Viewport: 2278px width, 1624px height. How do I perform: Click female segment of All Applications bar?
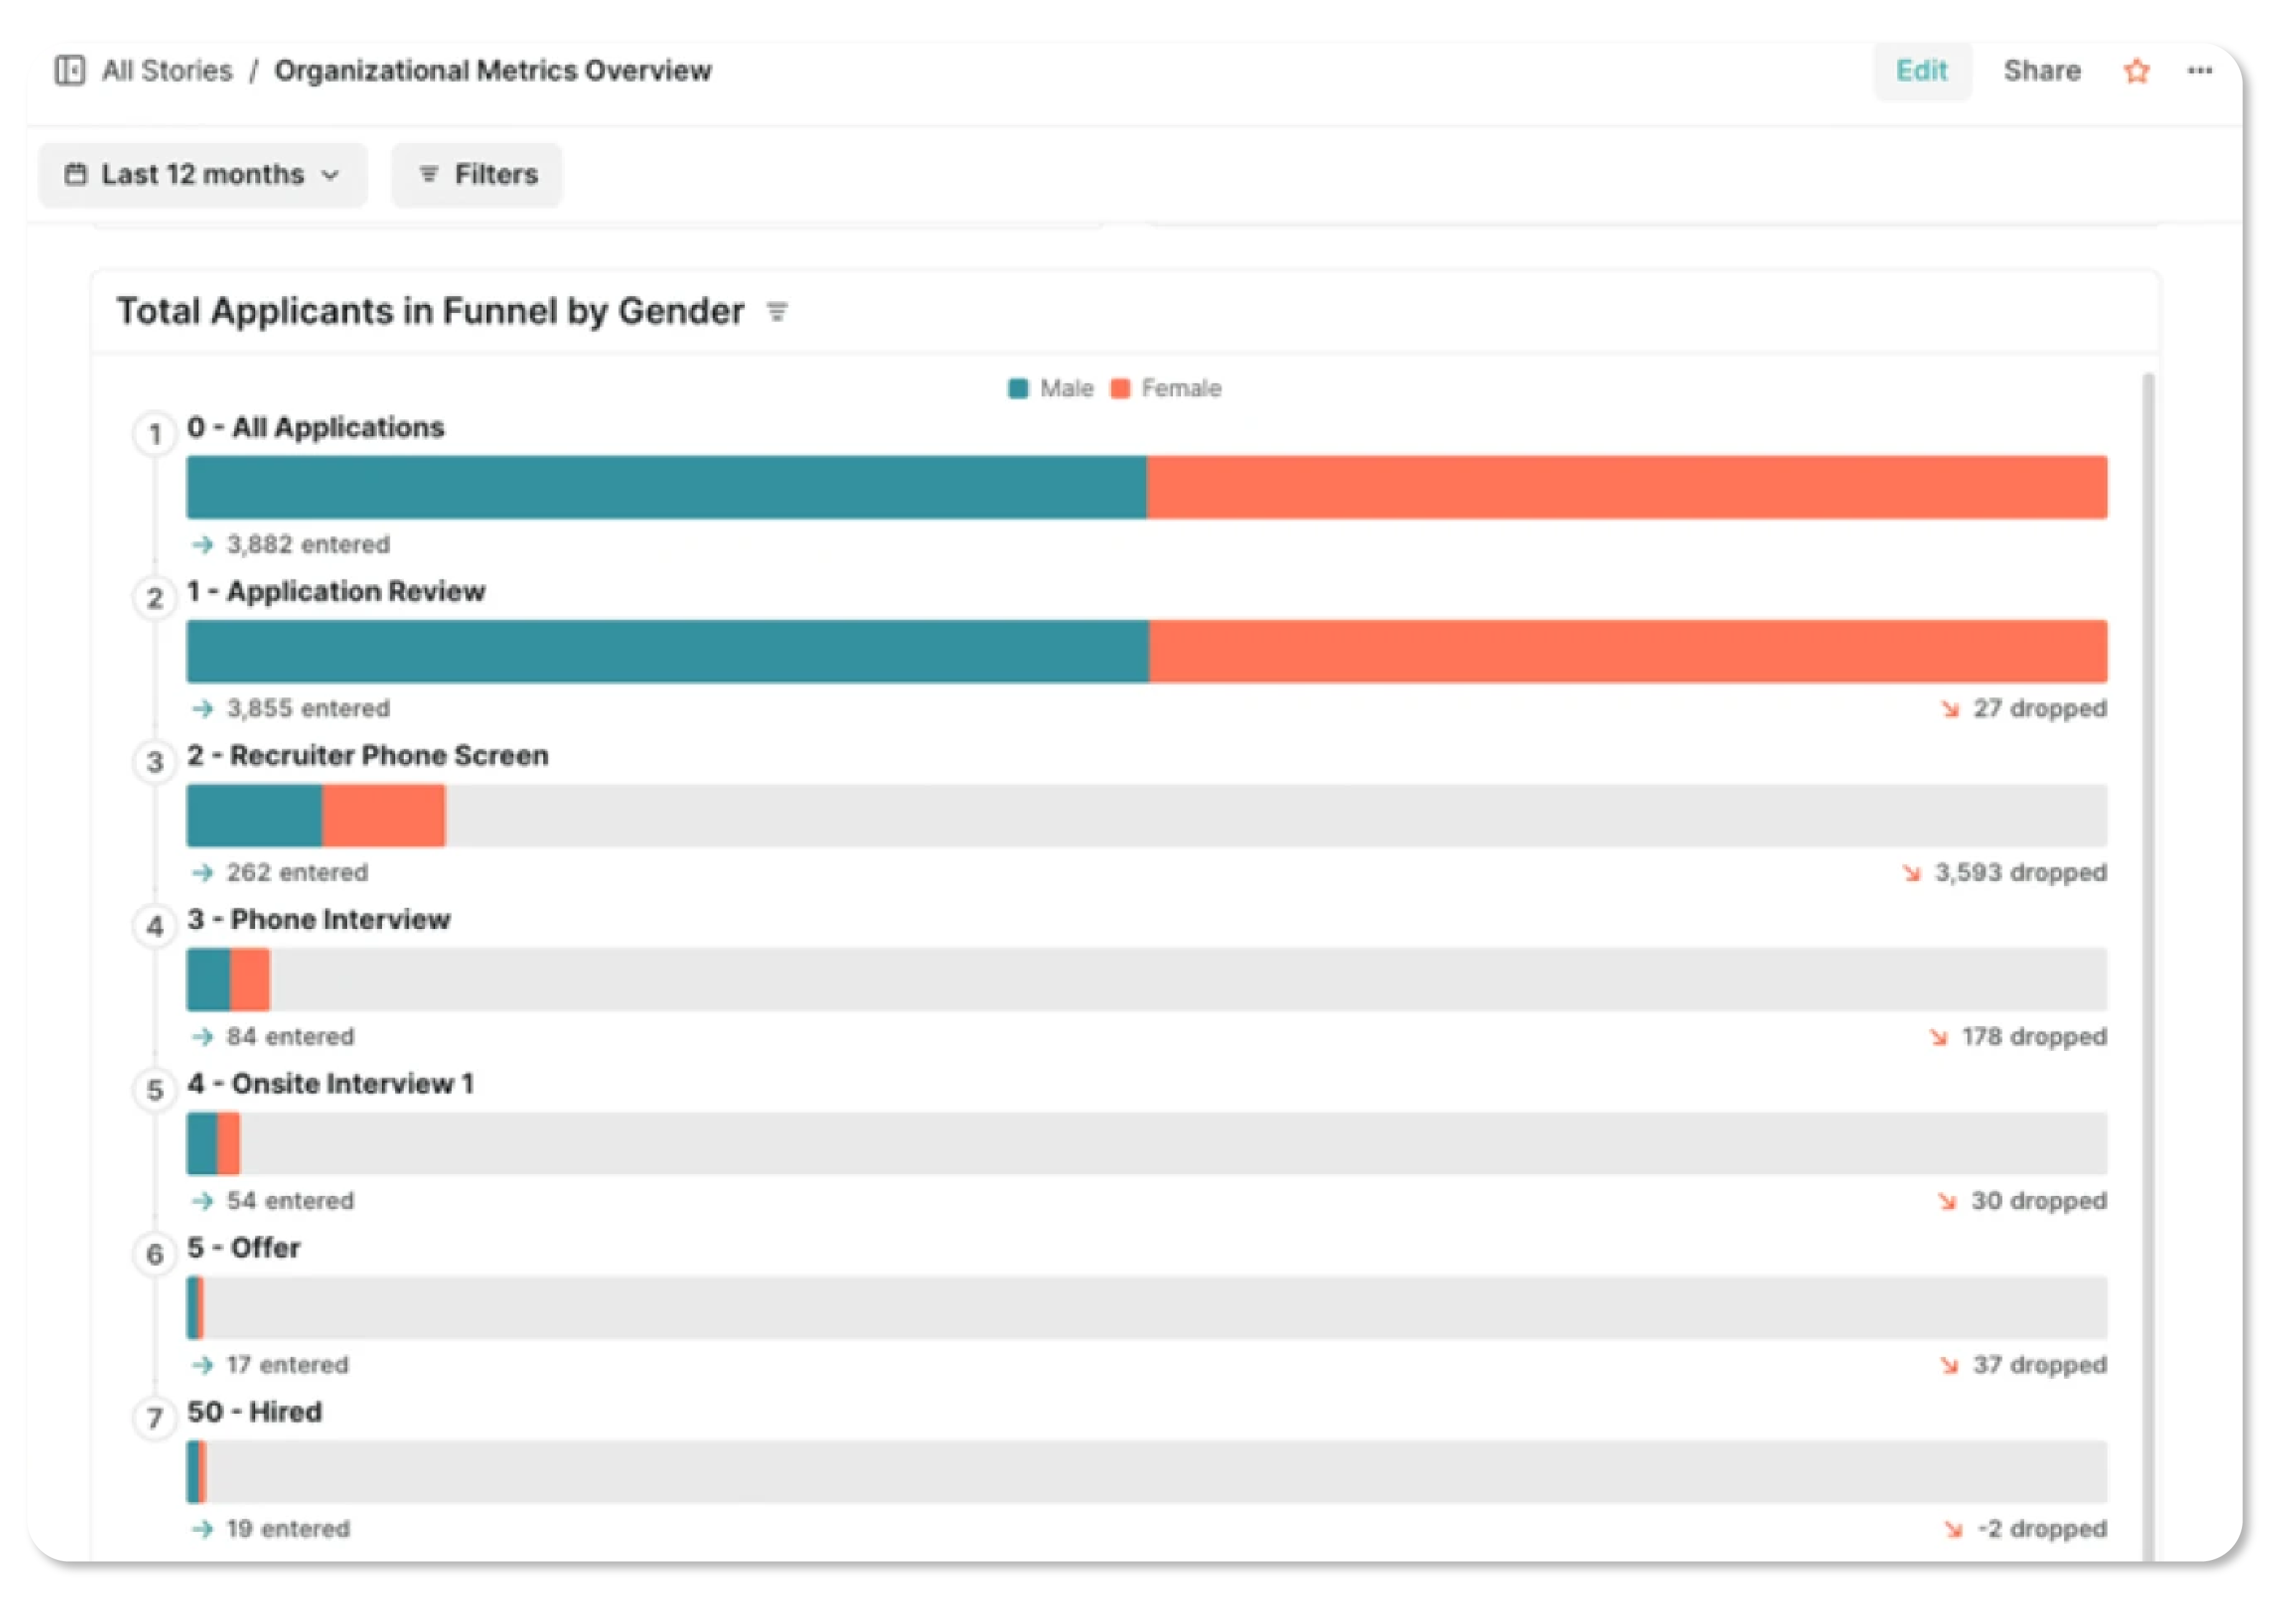point(1626,488)
